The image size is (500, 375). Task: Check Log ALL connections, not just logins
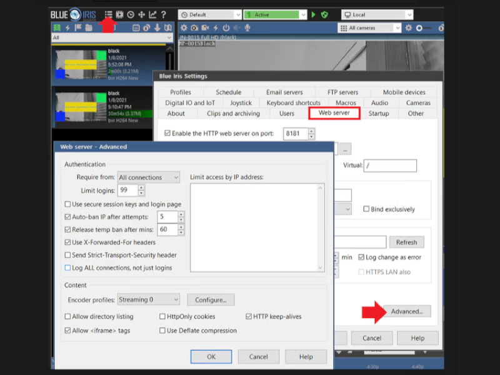67,268
